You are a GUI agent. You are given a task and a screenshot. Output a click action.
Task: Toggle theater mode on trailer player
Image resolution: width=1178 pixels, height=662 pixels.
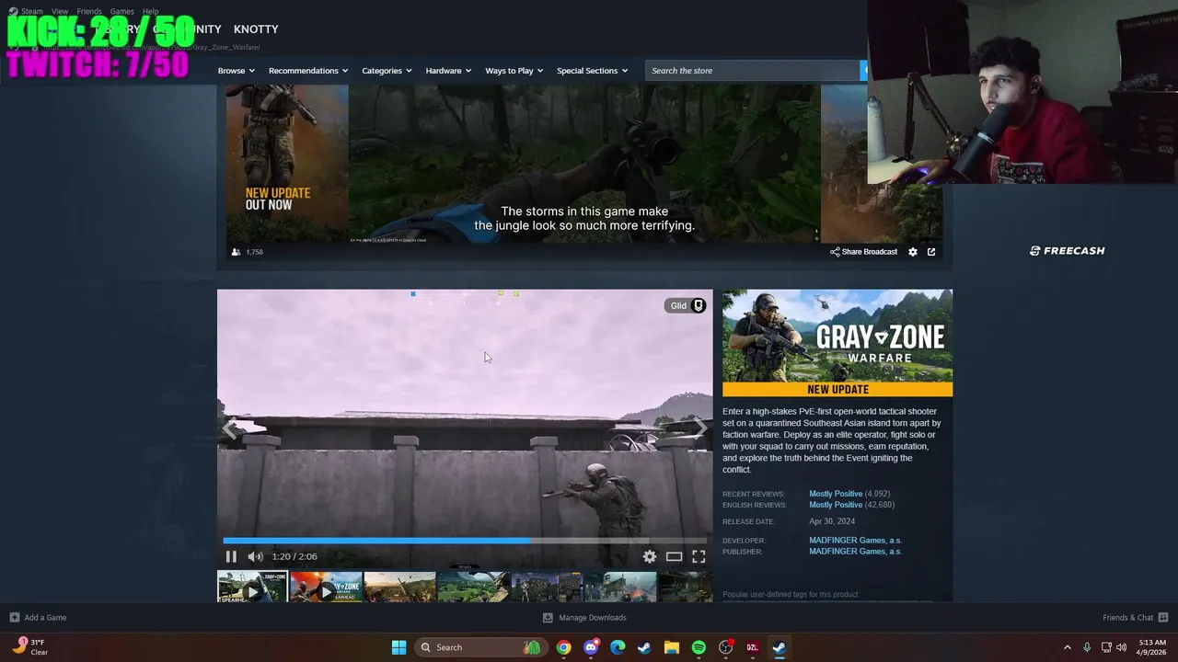674,556
